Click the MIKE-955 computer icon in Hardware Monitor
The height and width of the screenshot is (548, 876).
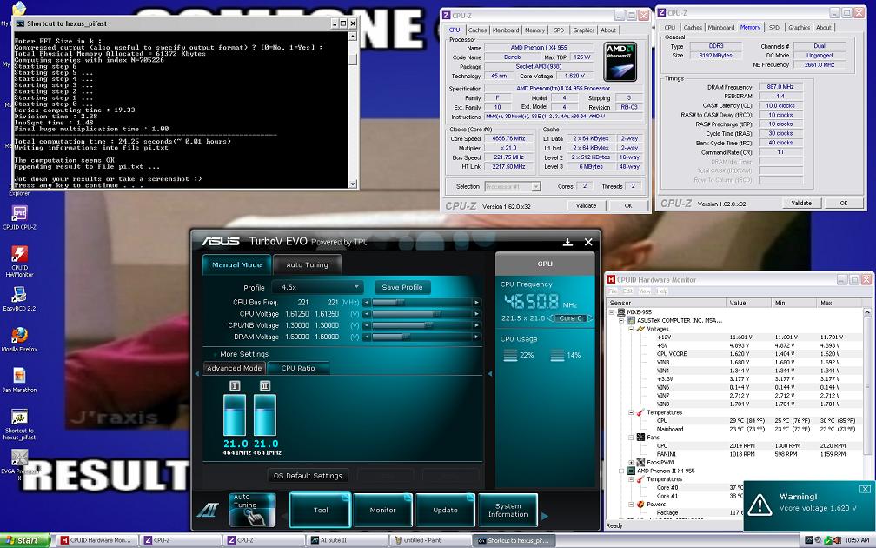click(620, 312)
